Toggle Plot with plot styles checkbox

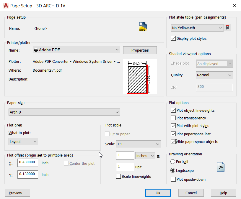(x=173, y=126)
